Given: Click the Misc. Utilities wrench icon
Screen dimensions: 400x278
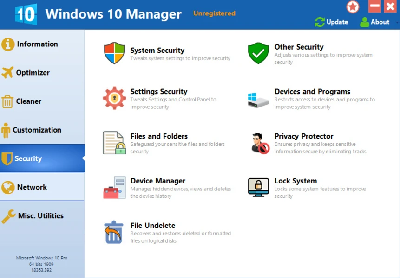Looking at the screenshot, I should click(x=8, y=216).
